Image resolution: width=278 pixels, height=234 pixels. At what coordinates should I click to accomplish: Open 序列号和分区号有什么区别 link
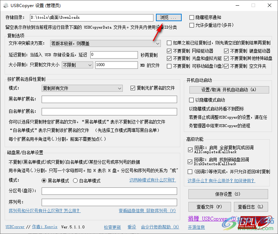pyautogui.click(x=45, y=211)
